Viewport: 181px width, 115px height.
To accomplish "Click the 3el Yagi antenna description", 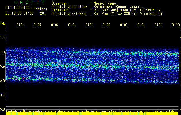I will pos(128,14).
